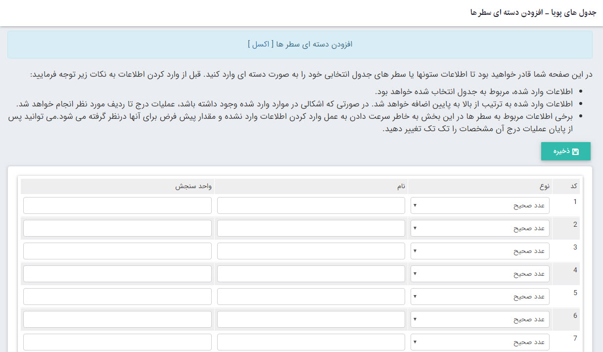Click the نام input field in row 1
The height and width of the screenshot is (352, 603).
pos(311,205)
